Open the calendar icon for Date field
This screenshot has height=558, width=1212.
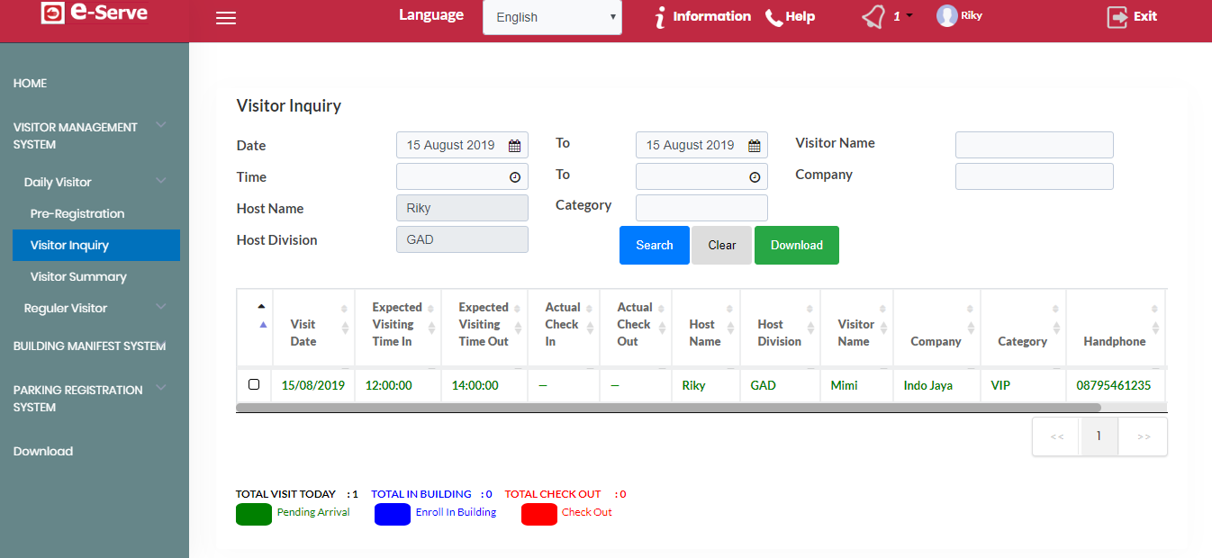[514, 146]
